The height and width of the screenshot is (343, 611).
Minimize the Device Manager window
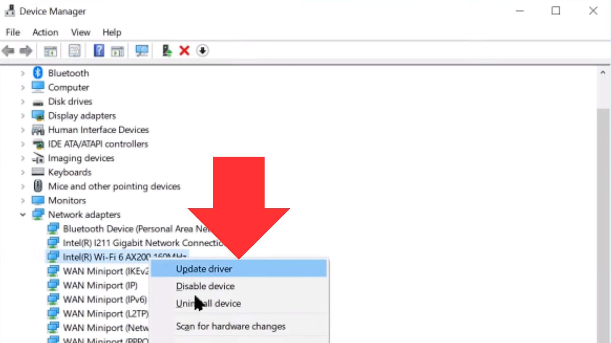tap(520, 11)
